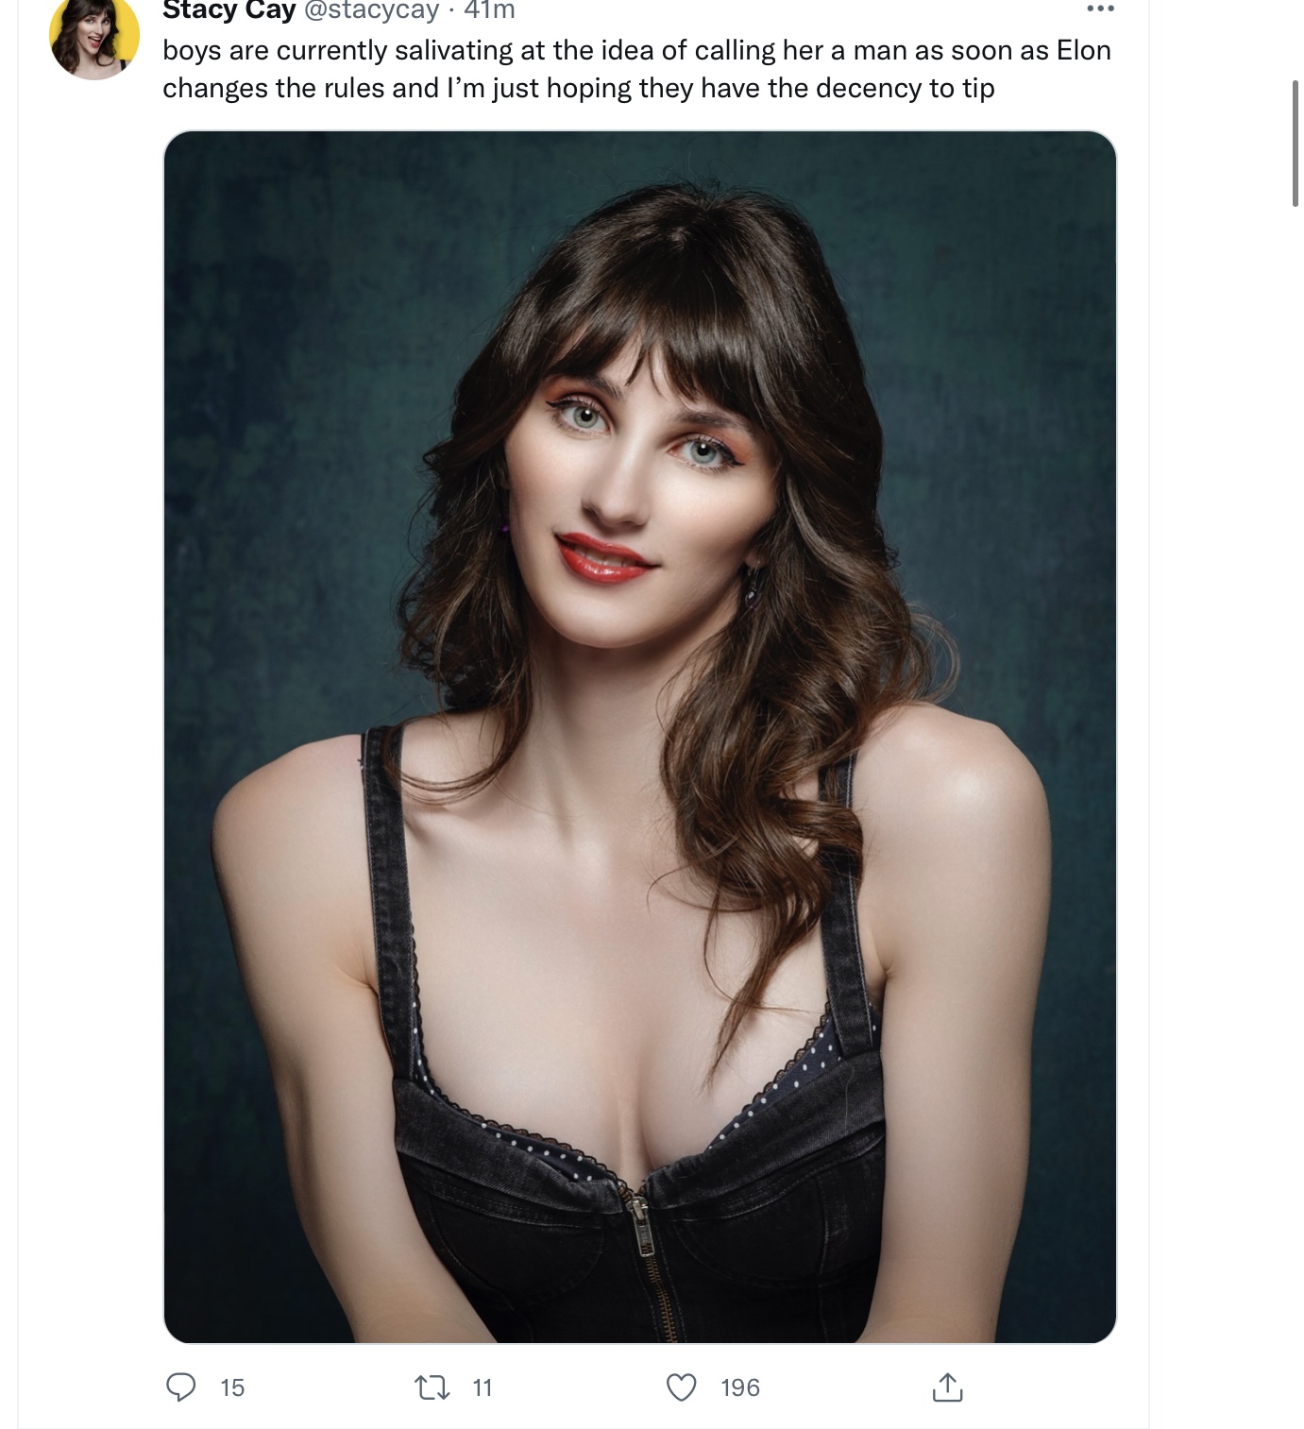Open the attached portrait photo
1304x1429 pixels.
point(640,737)
